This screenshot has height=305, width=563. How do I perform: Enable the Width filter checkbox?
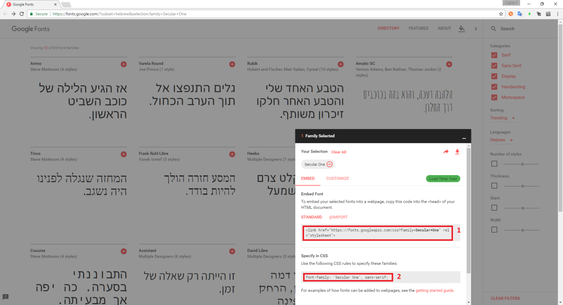494,230
